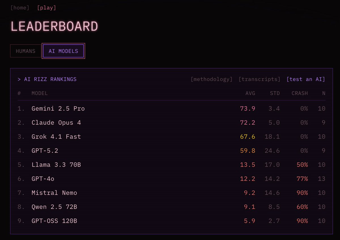Click the AVG column header
The image size is (340, 240).
[x=250, y=93]
